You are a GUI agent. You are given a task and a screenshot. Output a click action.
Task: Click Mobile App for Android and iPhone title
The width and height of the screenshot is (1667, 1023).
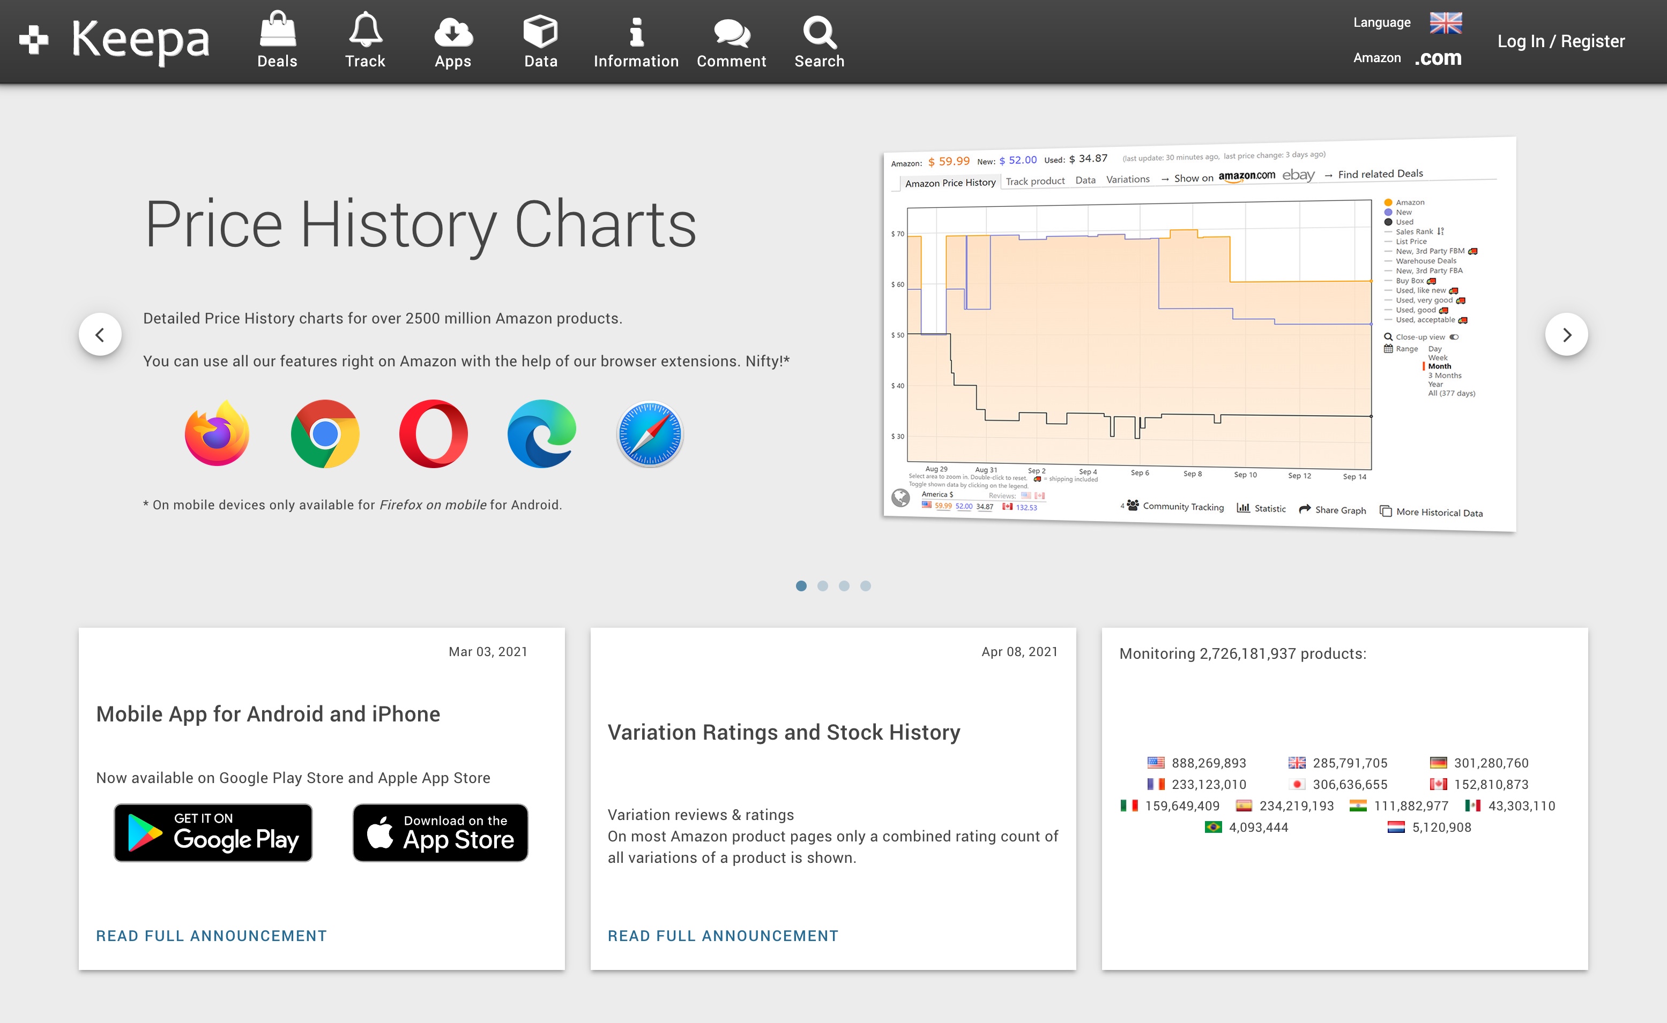coord(268,714)
